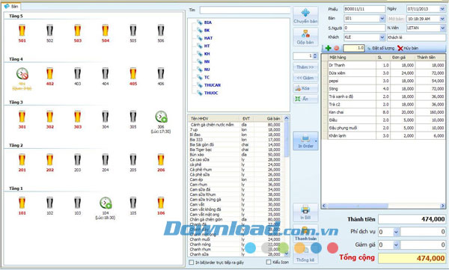Click the Thêm >> button
This screenshot has width=449, height=270.
305,67
